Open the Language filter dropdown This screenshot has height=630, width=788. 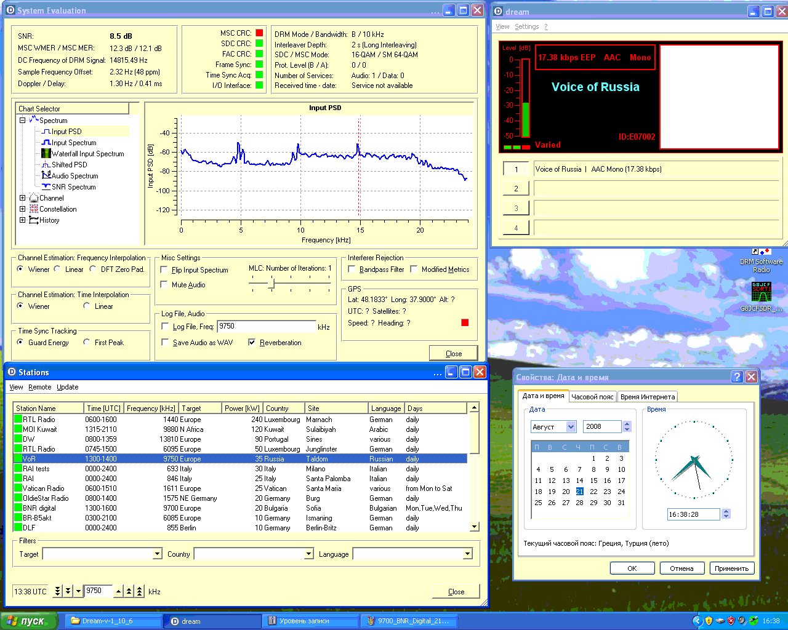click(x=467, y=554)
